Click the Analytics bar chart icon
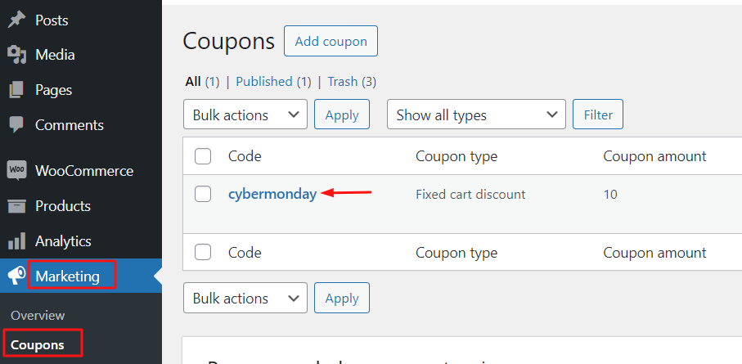Image resolution: width=742 pixels, height=364 pixels. [16, 241]
